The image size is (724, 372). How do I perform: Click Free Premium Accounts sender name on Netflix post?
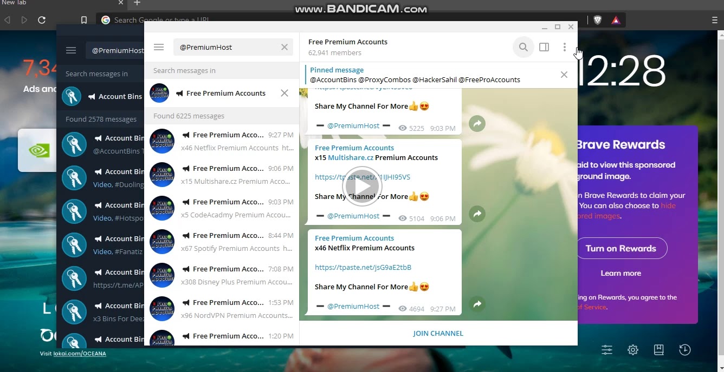[354, 238]
